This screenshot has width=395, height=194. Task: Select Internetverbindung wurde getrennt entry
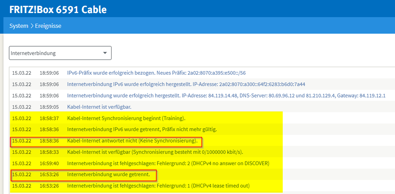(x=202, y=175)
